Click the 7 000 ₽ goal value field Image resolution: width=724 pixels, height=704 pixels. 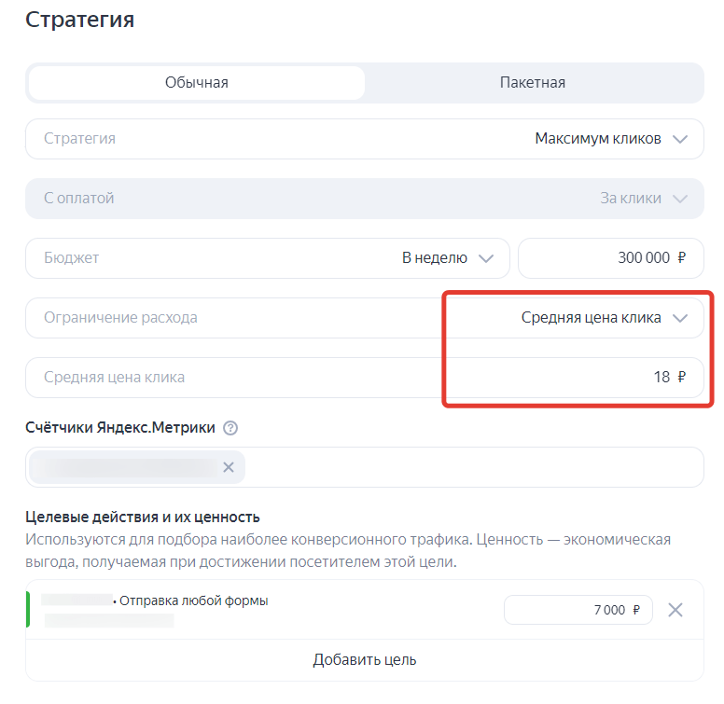[578, 611]
